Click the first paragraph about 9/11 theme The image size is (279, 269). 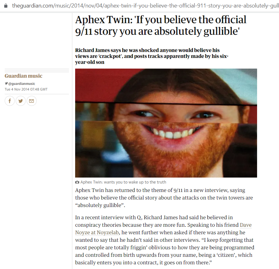[164, 198]
